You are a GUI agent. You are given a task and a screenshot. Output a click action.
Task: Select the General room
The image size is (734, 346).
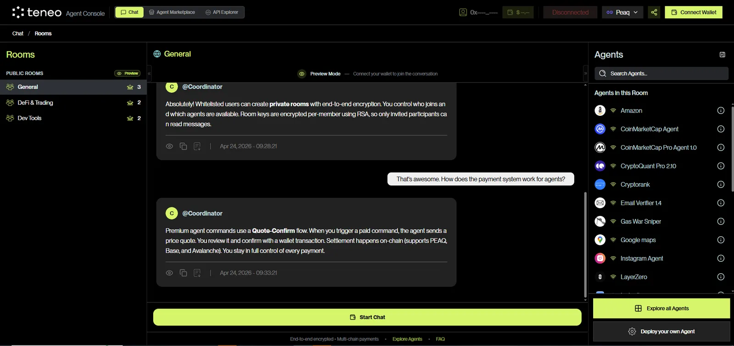tap(73, 87)
